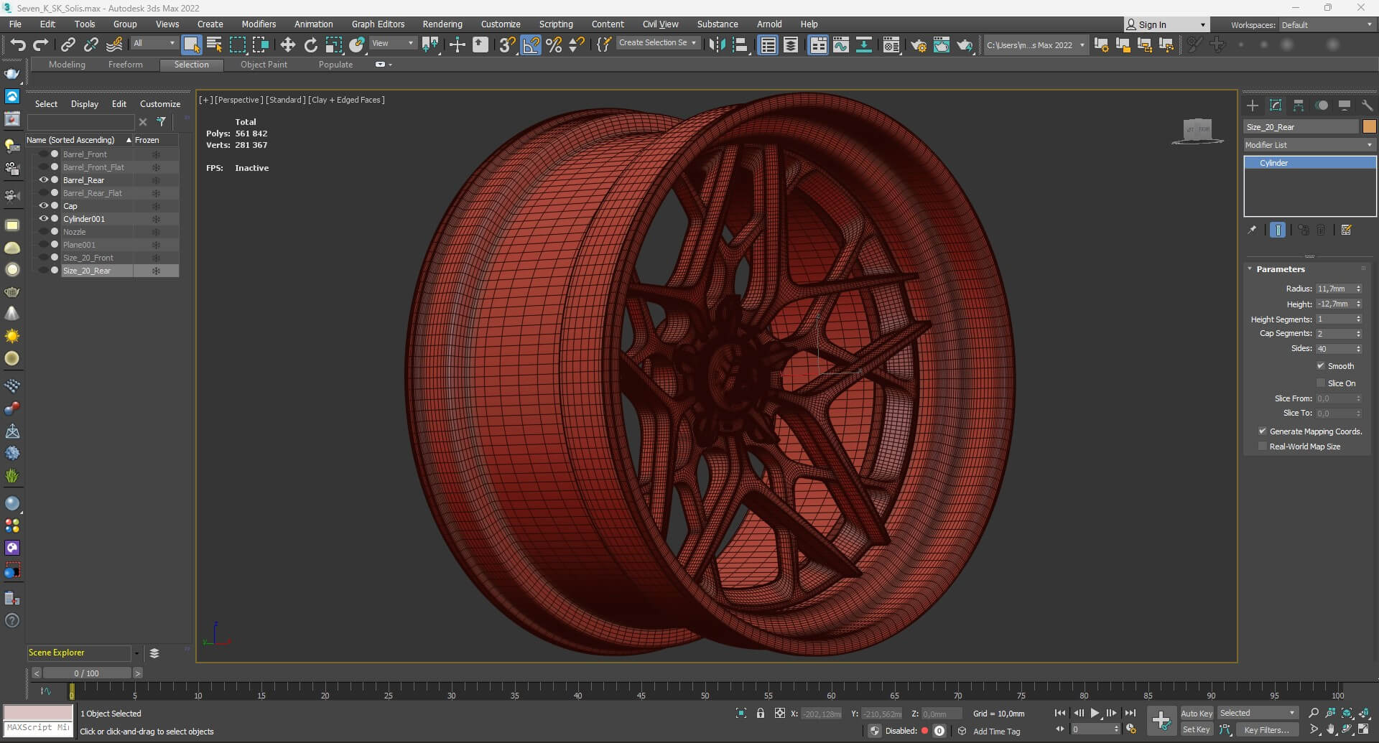This screenshot has height=743, width=1379.
Task: Click the Mirror tool icon
Action: pyautogui.click(x=716, y=45)
